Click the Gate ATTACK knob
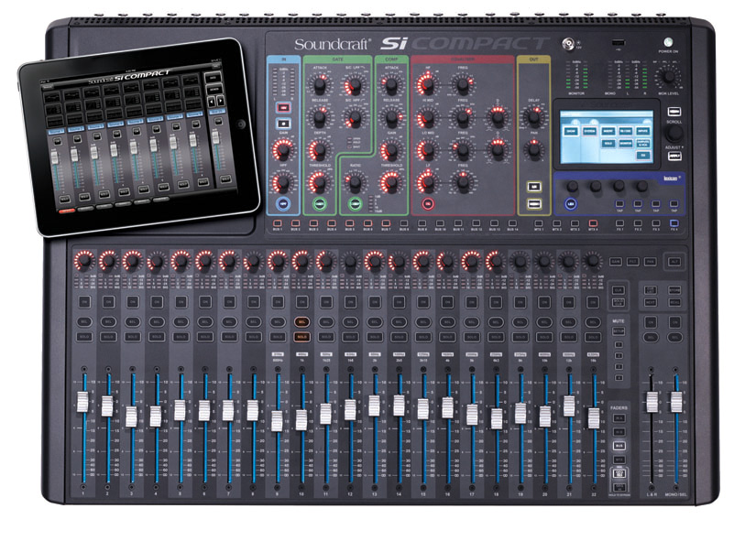745x541 pixels. (319, 85)
